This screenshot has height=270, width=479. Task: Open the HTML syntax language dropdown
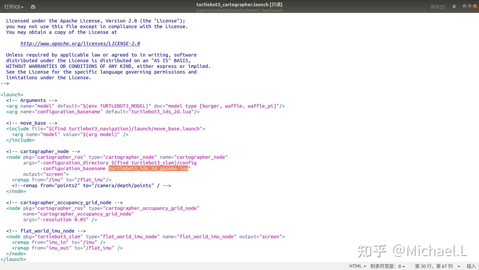[x=357, y=266]
